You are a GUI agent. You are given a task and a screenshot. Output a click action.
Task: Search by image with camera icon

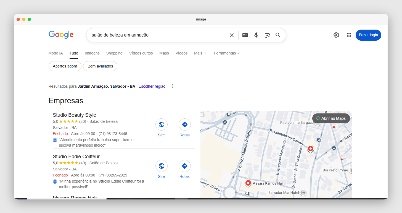[267, 35]
